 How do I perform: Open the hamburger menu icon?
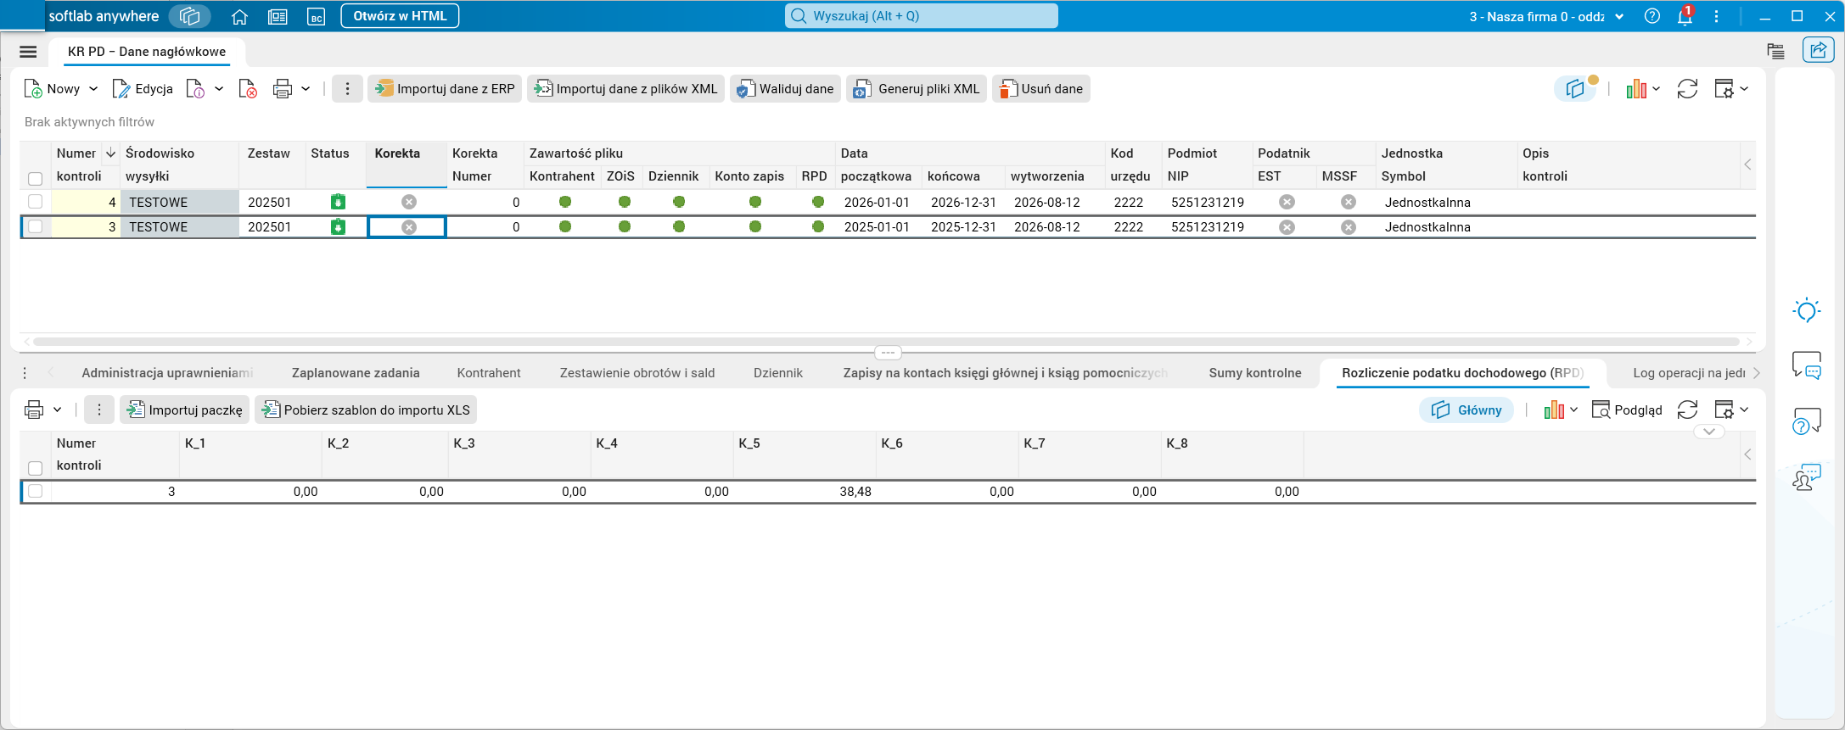pos(28,52)
